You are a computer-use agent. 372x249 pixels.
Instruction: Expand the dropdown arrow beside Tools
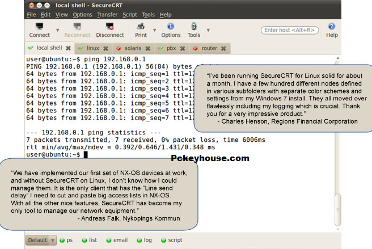pyautogui.click(x=208, y=30)
